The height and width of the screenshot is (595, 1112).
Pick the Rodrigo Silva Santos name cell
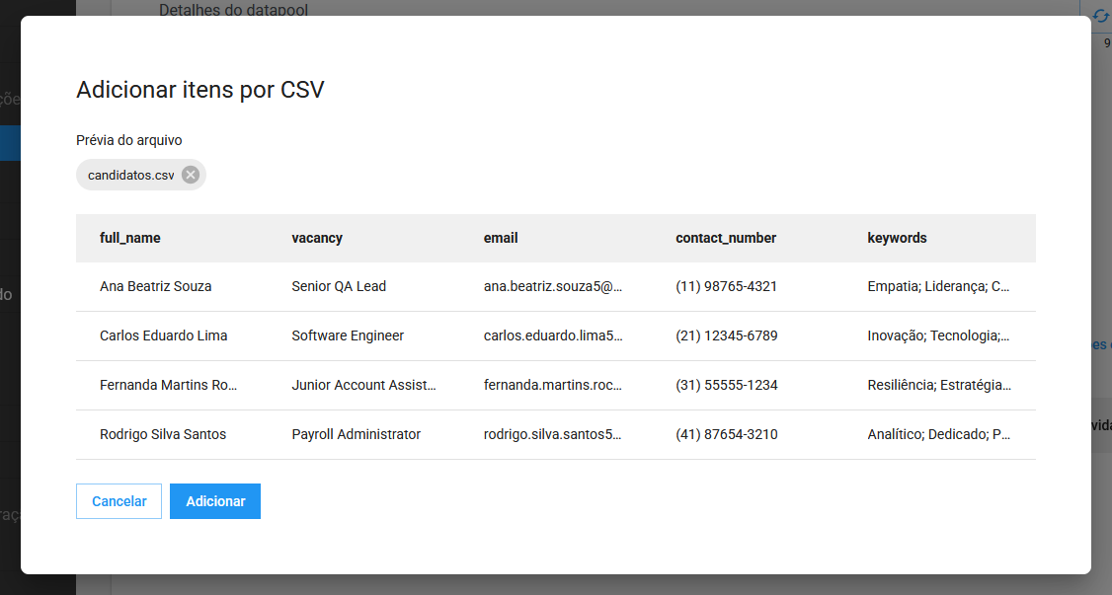pyautogui.click(x=163, y=434)
